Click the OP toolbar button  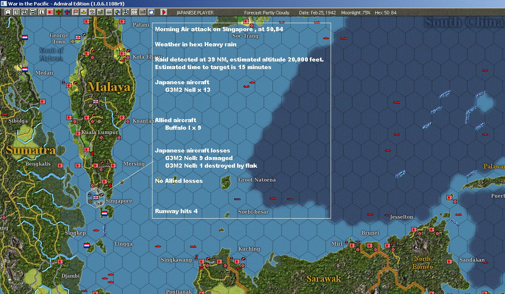[x=134, y=12]
